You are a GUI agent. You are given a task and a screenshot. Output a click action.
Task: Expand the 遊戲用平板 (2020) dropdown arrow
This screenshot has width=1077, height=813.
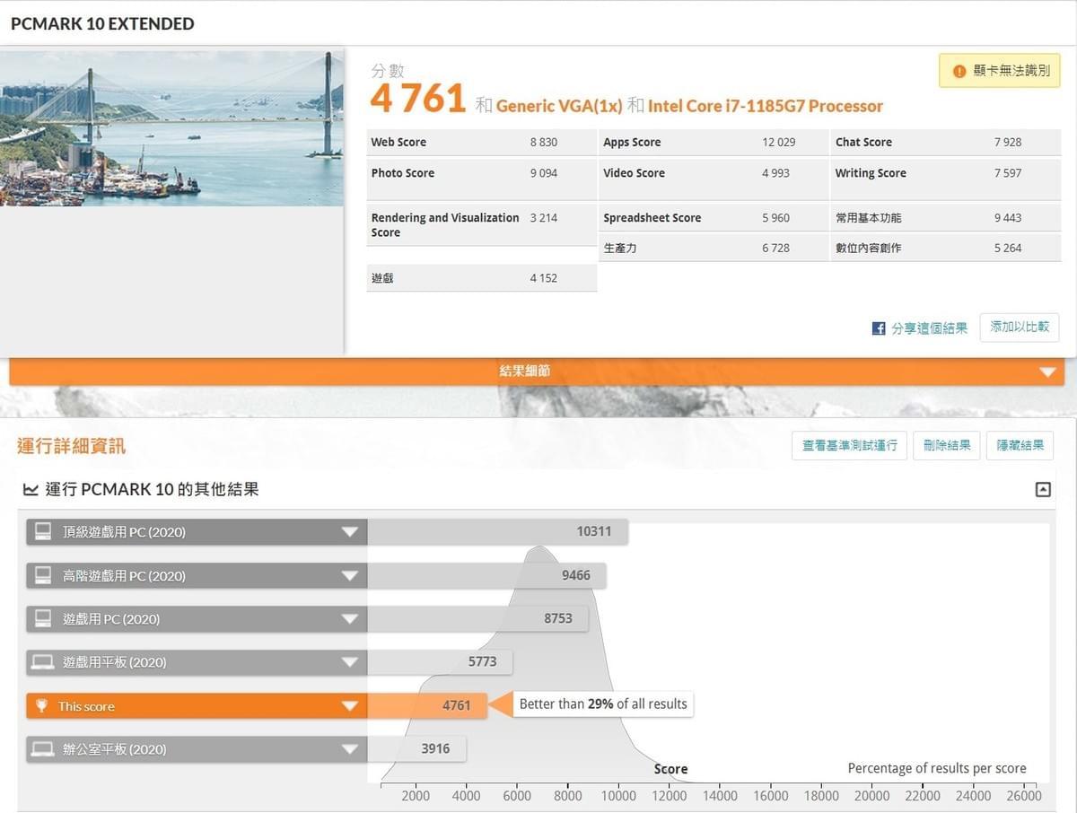coord(350,663)
